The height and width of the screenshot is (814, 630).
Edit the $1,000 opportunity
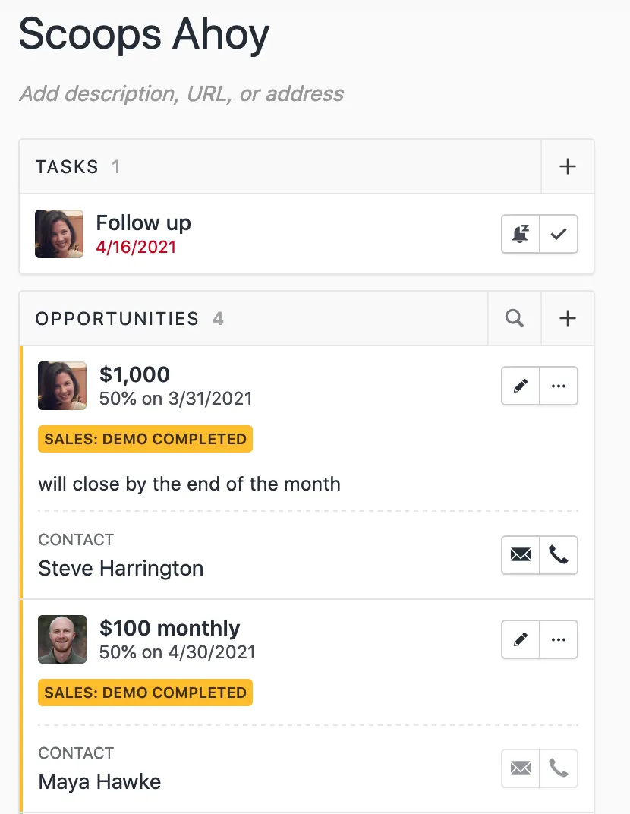click(521, 386)
